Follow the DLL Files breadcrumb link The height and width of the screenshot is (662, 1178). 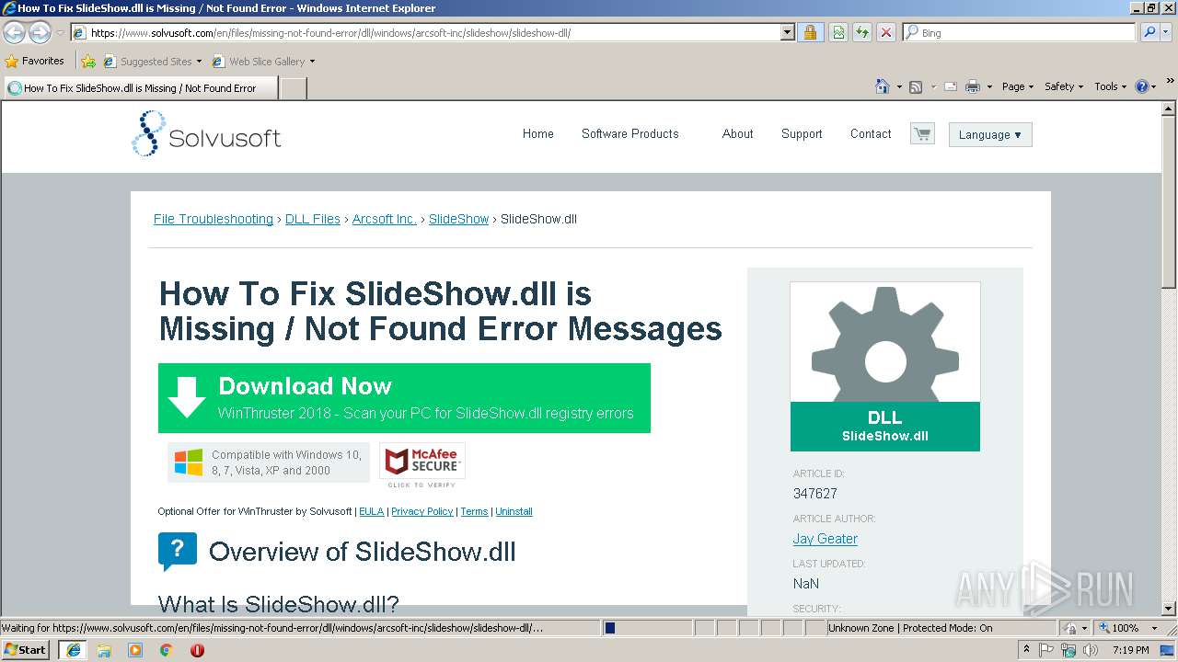pos(313,219)
